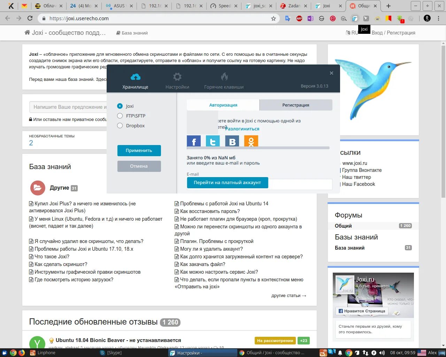Open the База знаний header link
The height and width of the screenshot is (357, 446).
(x=132, y=33)
